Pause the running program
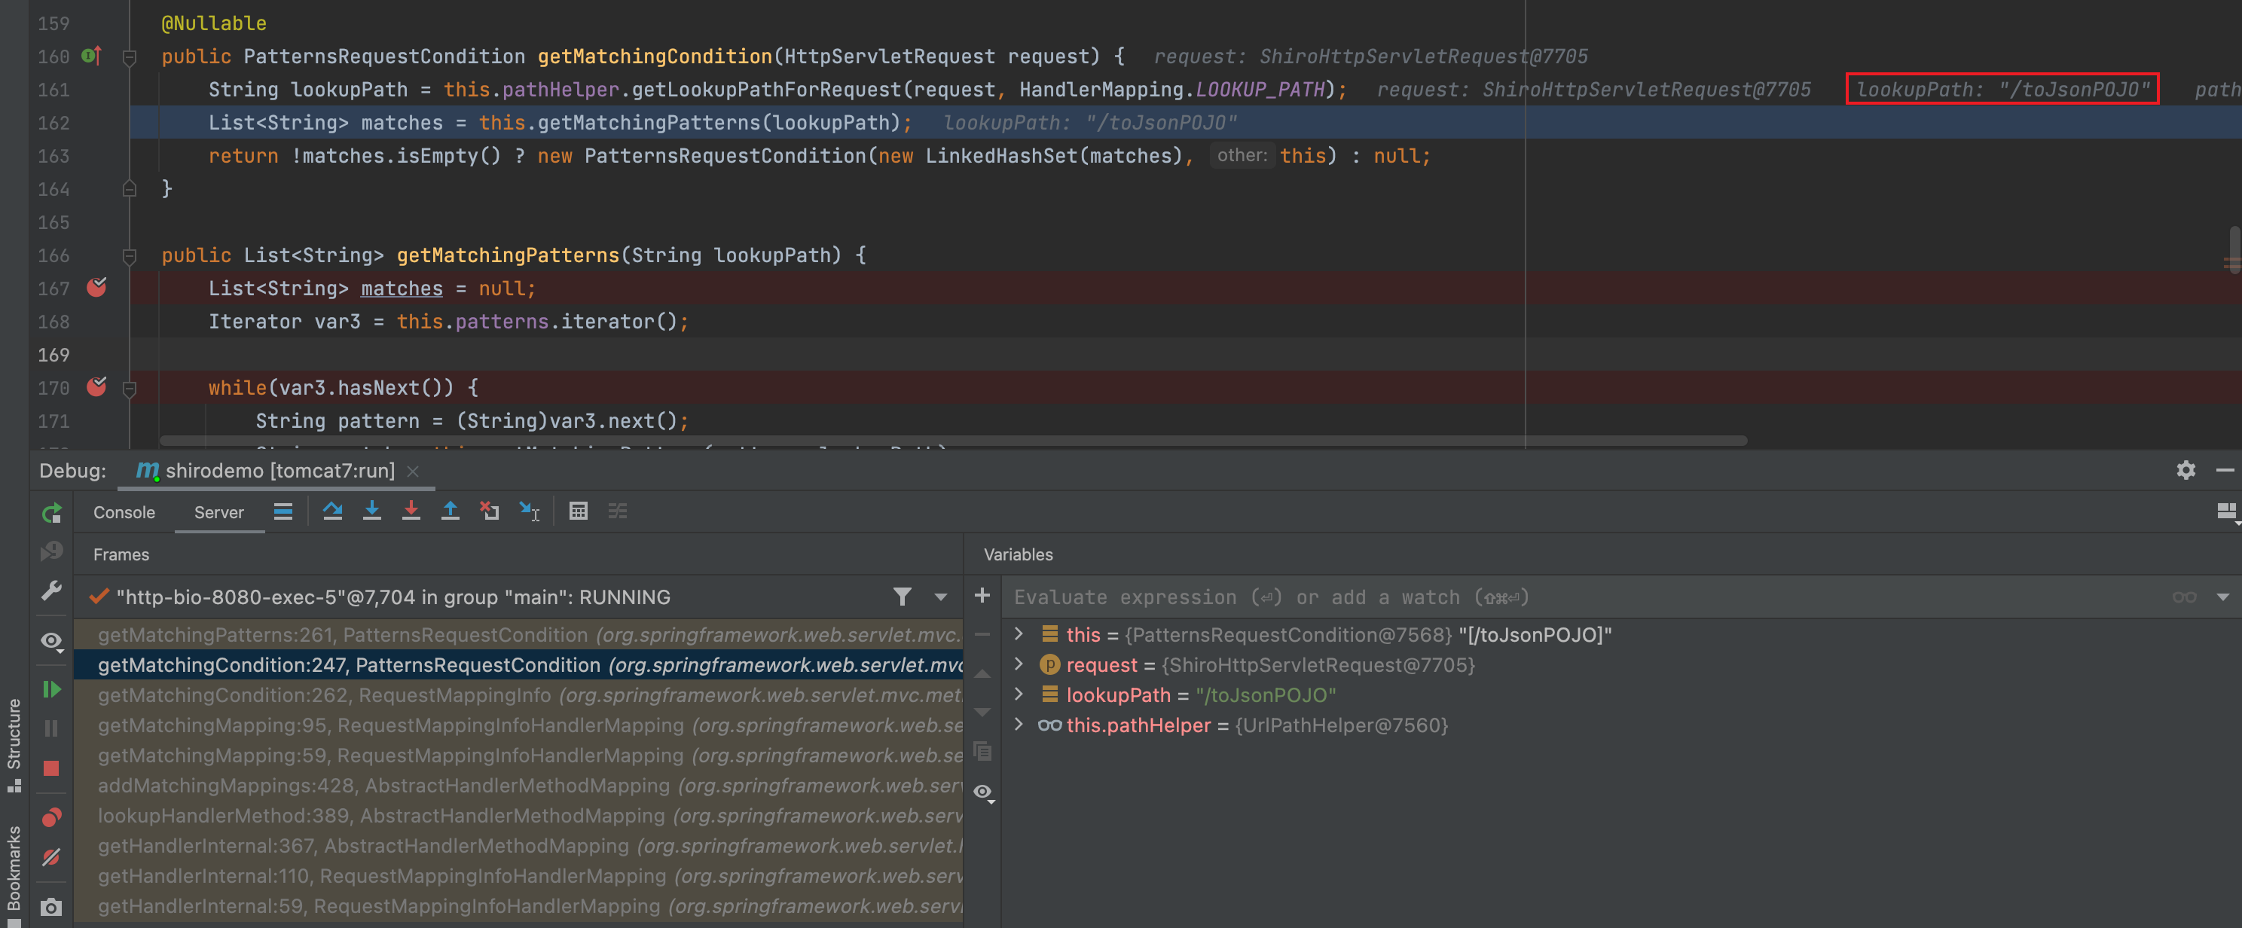This screenshot has width=2242, height=928. 51,728
